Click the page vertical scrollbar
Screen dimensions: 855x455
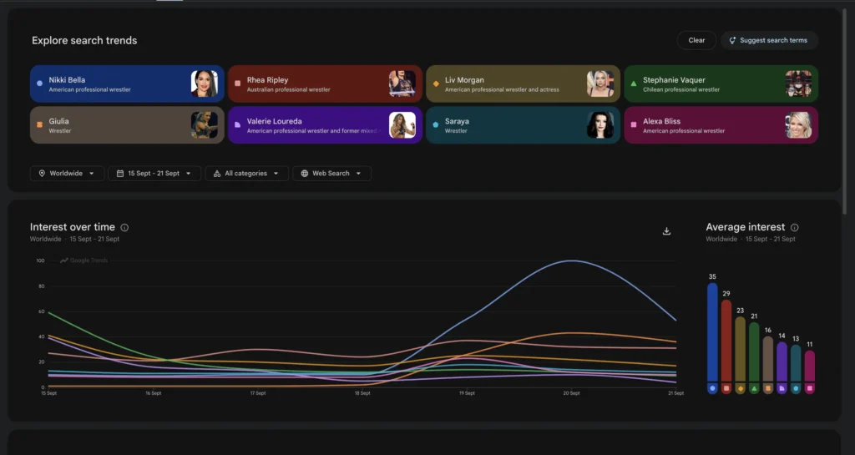coord(845,109)
